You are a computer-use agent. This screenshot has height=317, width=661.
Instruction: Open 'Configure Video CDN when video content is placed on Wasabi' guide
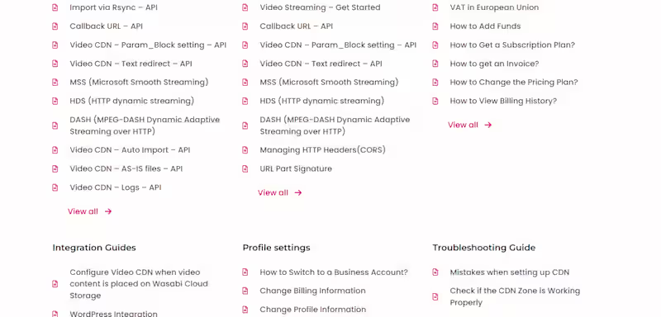pos(139,284)
